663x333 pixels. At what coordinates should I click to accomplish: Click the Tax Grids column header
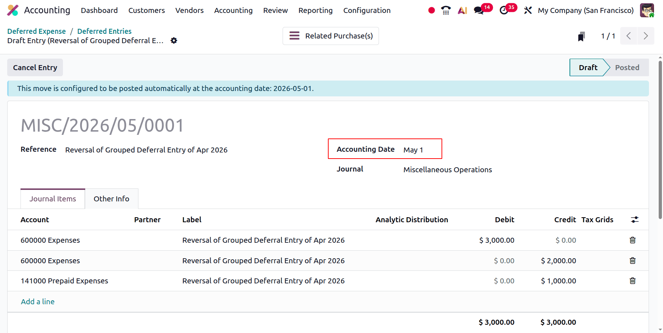[x=597, y=220]
